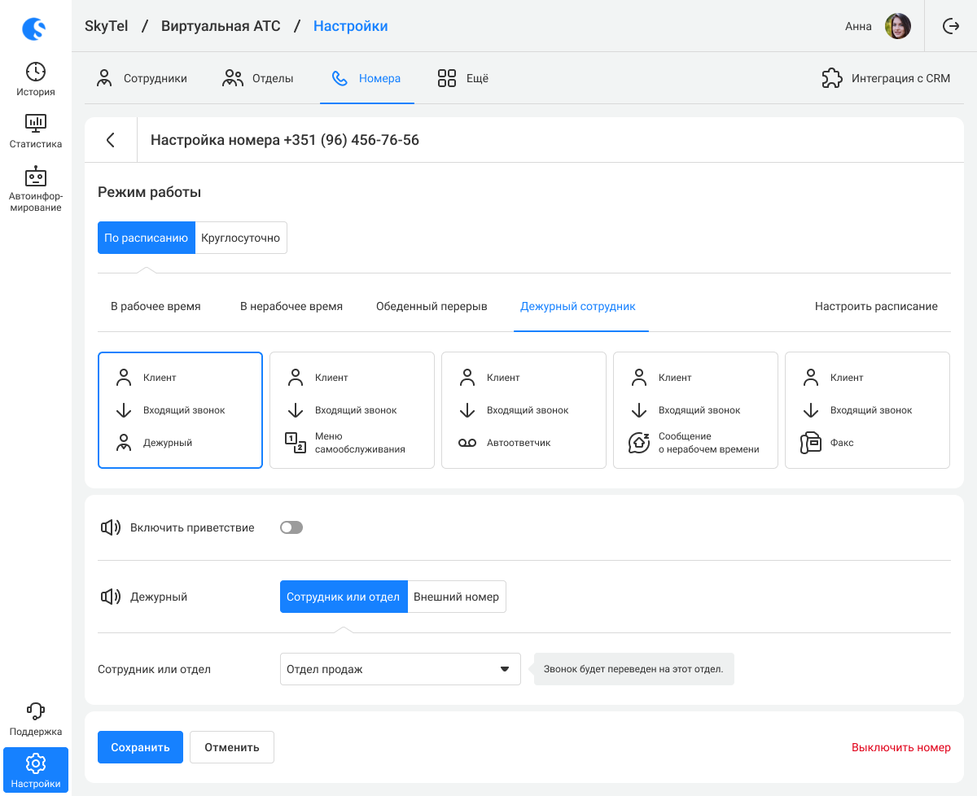Image resolution: width=977 pixels, height=796 pixels.
Task: Select Круглосуточно mode
Action: click(241, 238)
